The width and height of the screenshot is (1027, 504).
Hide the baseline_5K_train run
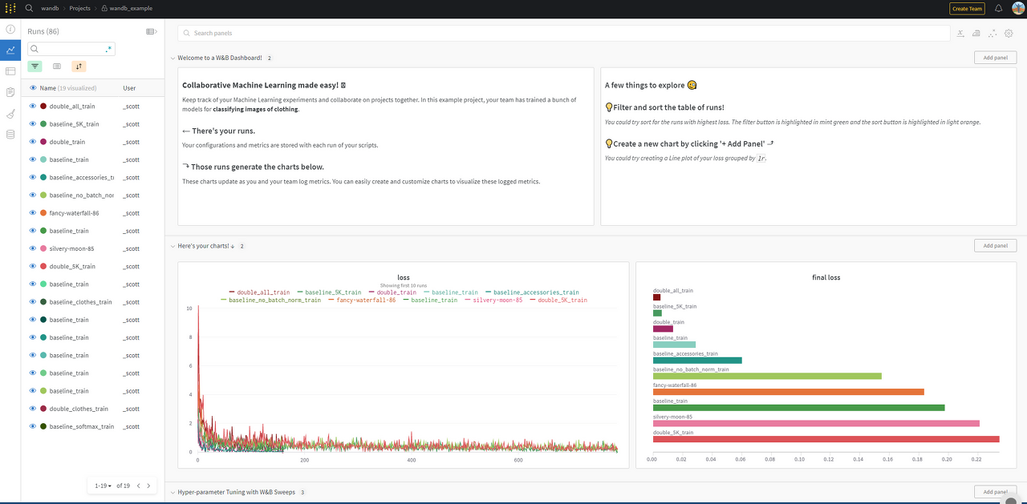[33, 124]
